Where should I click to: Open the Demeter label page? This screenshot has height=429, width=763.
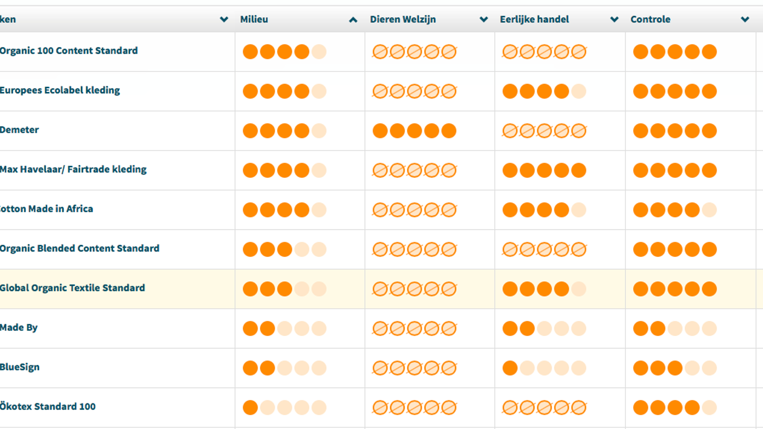tap(19, 130)
